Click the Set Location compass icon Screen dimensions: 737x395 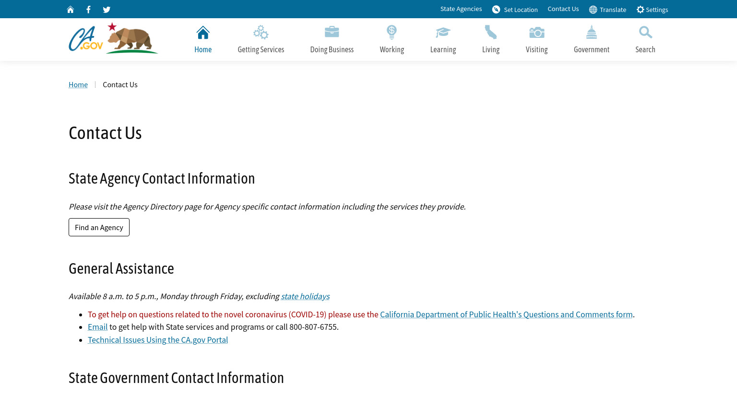click(x=496, y=10)
